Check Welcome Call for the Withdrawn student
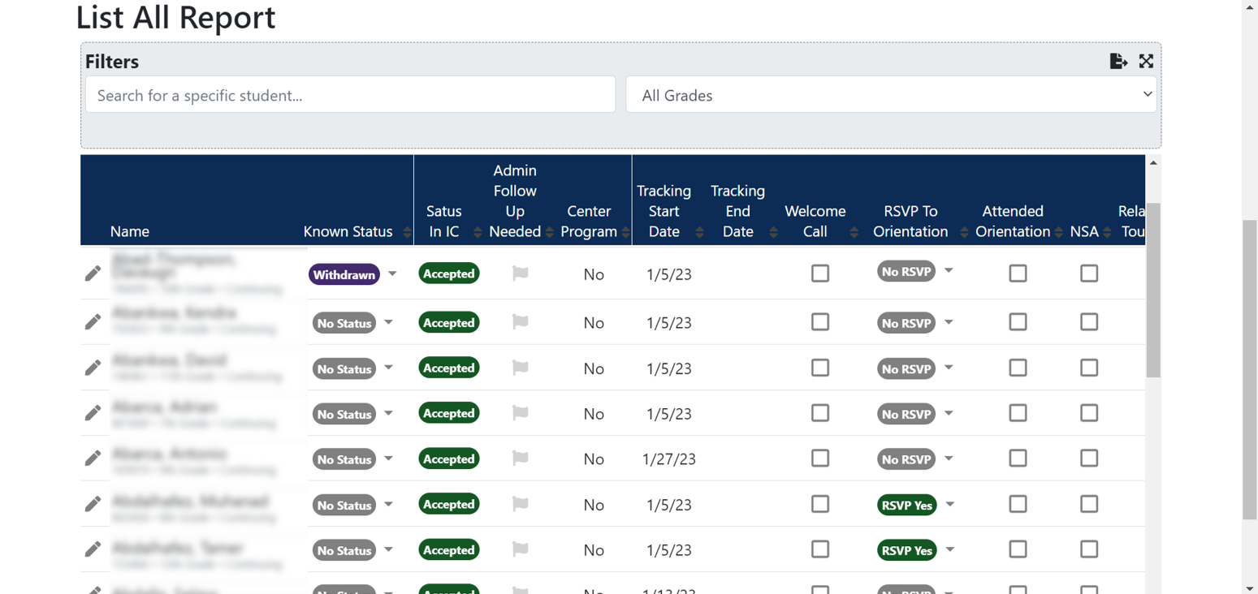This screenshot has height=594, width=1258. (820, 273)
